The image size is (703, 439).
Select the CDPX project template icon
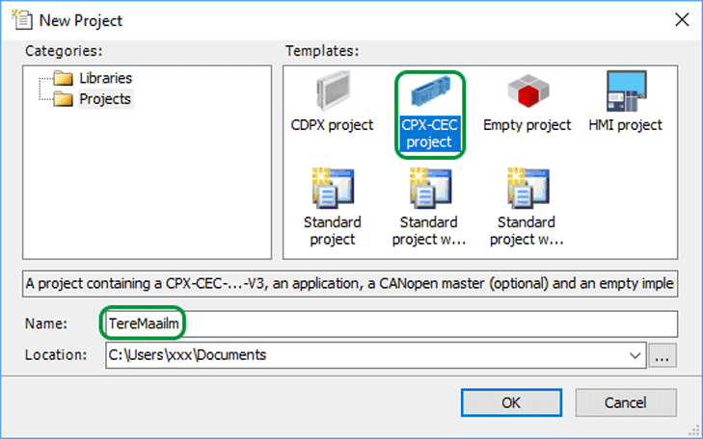coord(333,90)
